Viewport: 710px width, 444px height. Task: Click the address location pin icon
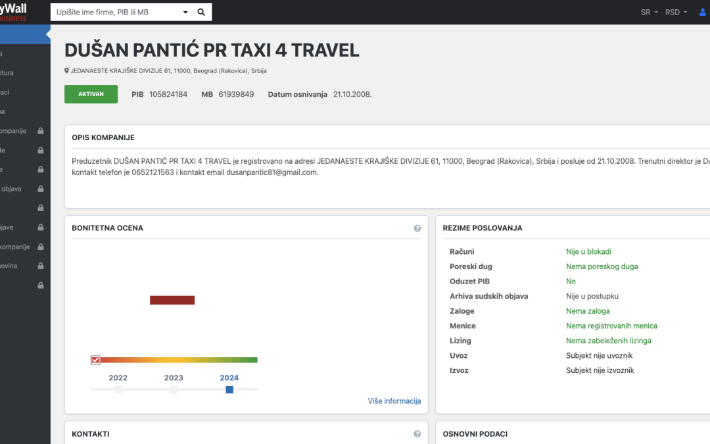coord(66,71)
